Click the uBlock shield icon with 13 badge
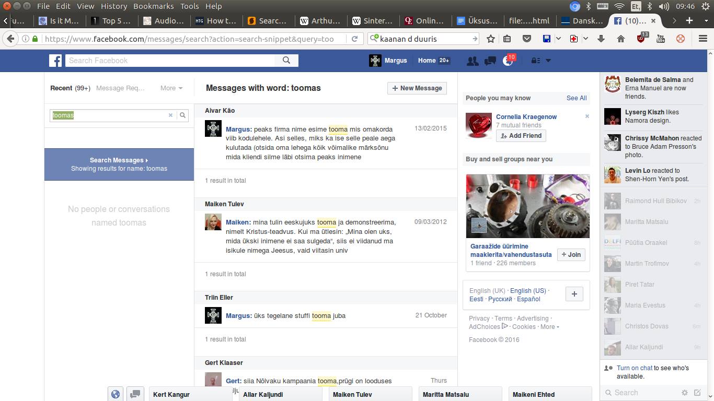714x401 pixels. point(642,38)
